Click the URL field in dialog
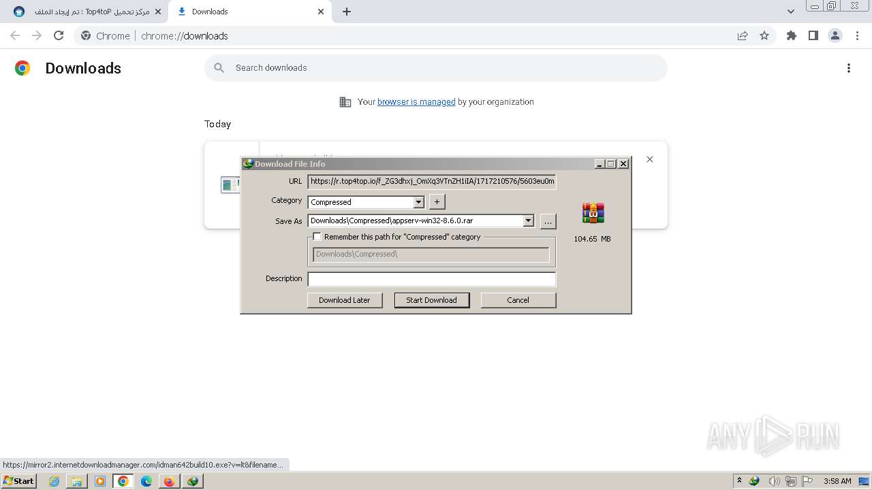872x490 pixels. pos(431,182)
